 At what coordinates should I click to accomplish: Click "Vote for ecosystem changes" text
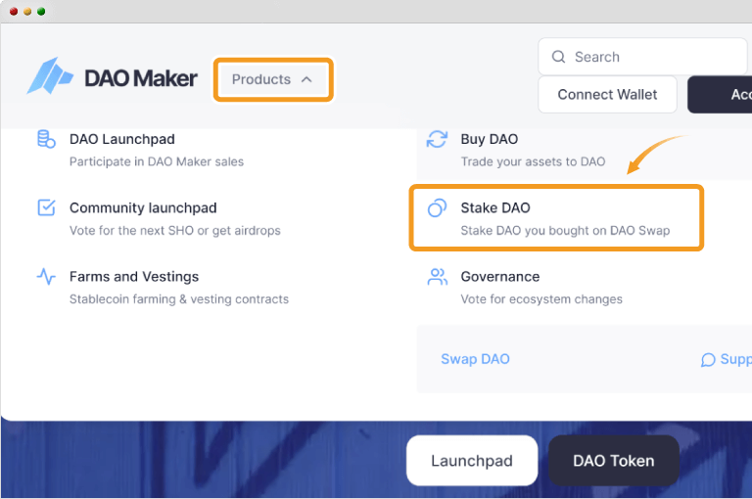(541, 299)
